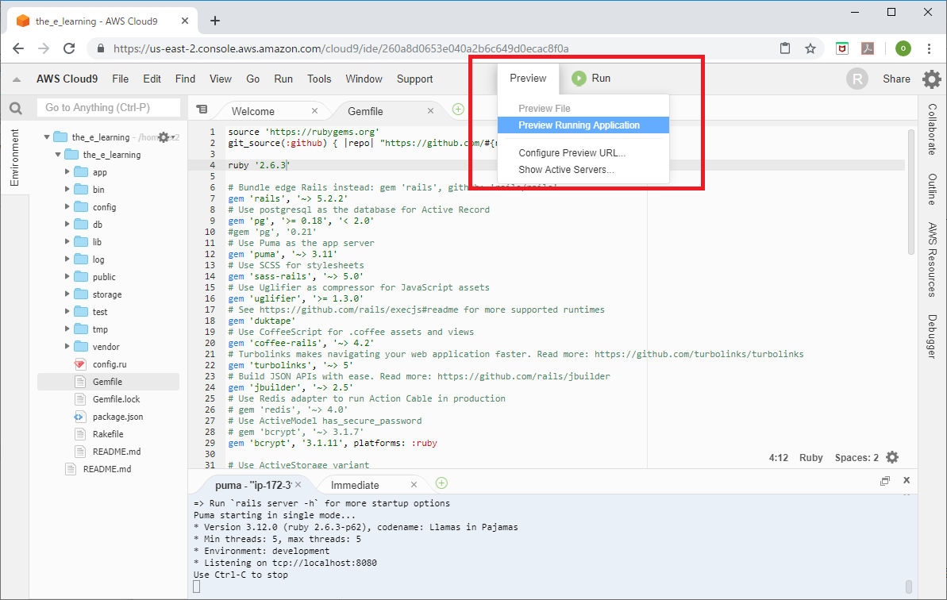Go back in browser history

click(x=18, y=48)
